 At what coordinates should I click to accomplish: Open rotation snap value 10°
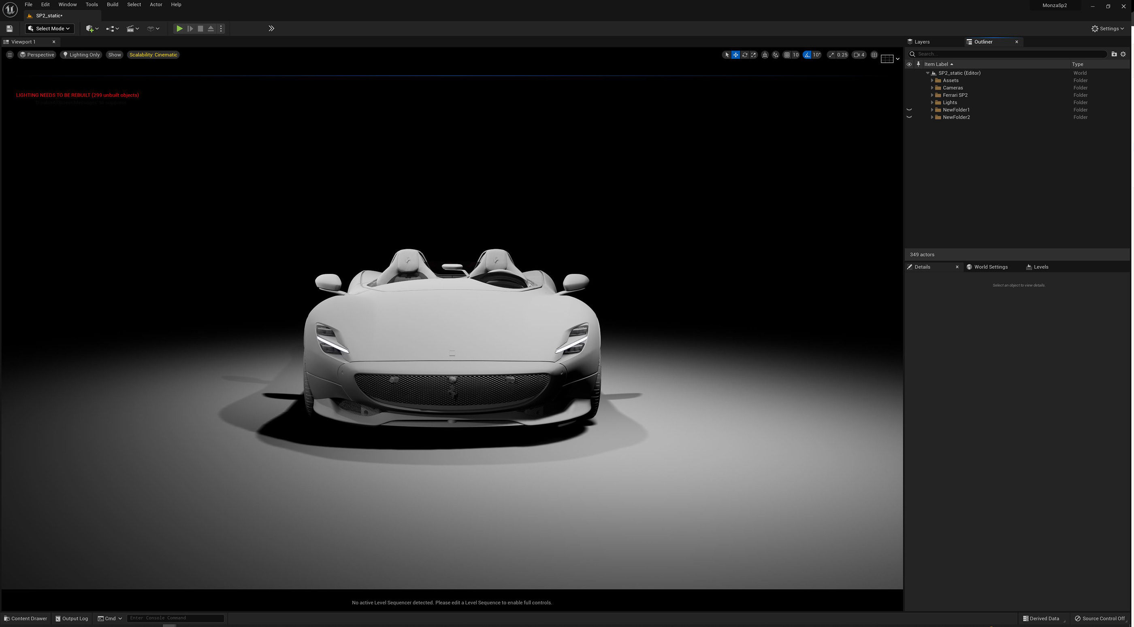point(816,55)
